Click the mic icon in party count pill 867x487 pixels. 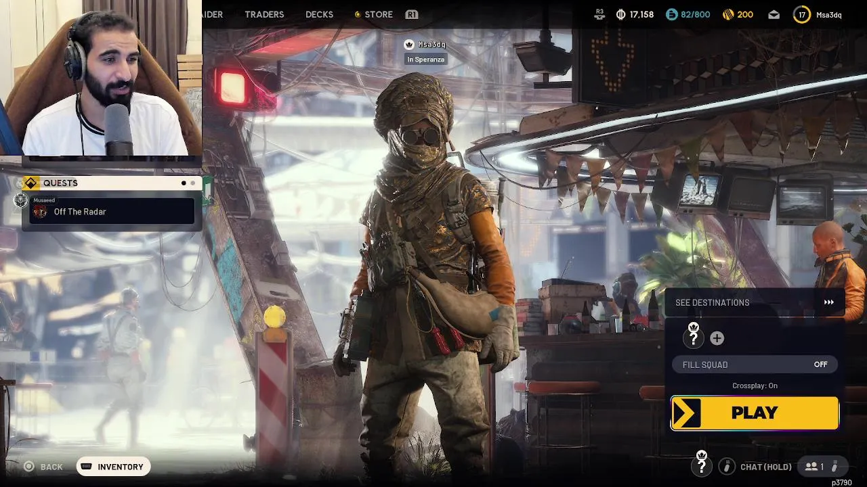(x=835, y=467)
